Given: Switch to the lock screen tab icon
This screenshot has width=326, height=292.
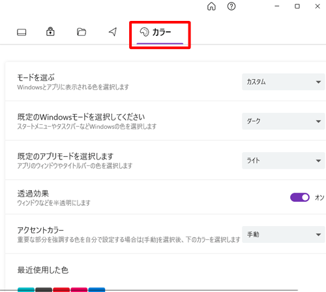Looking at the screenshot, I should [x=50, y=32].
